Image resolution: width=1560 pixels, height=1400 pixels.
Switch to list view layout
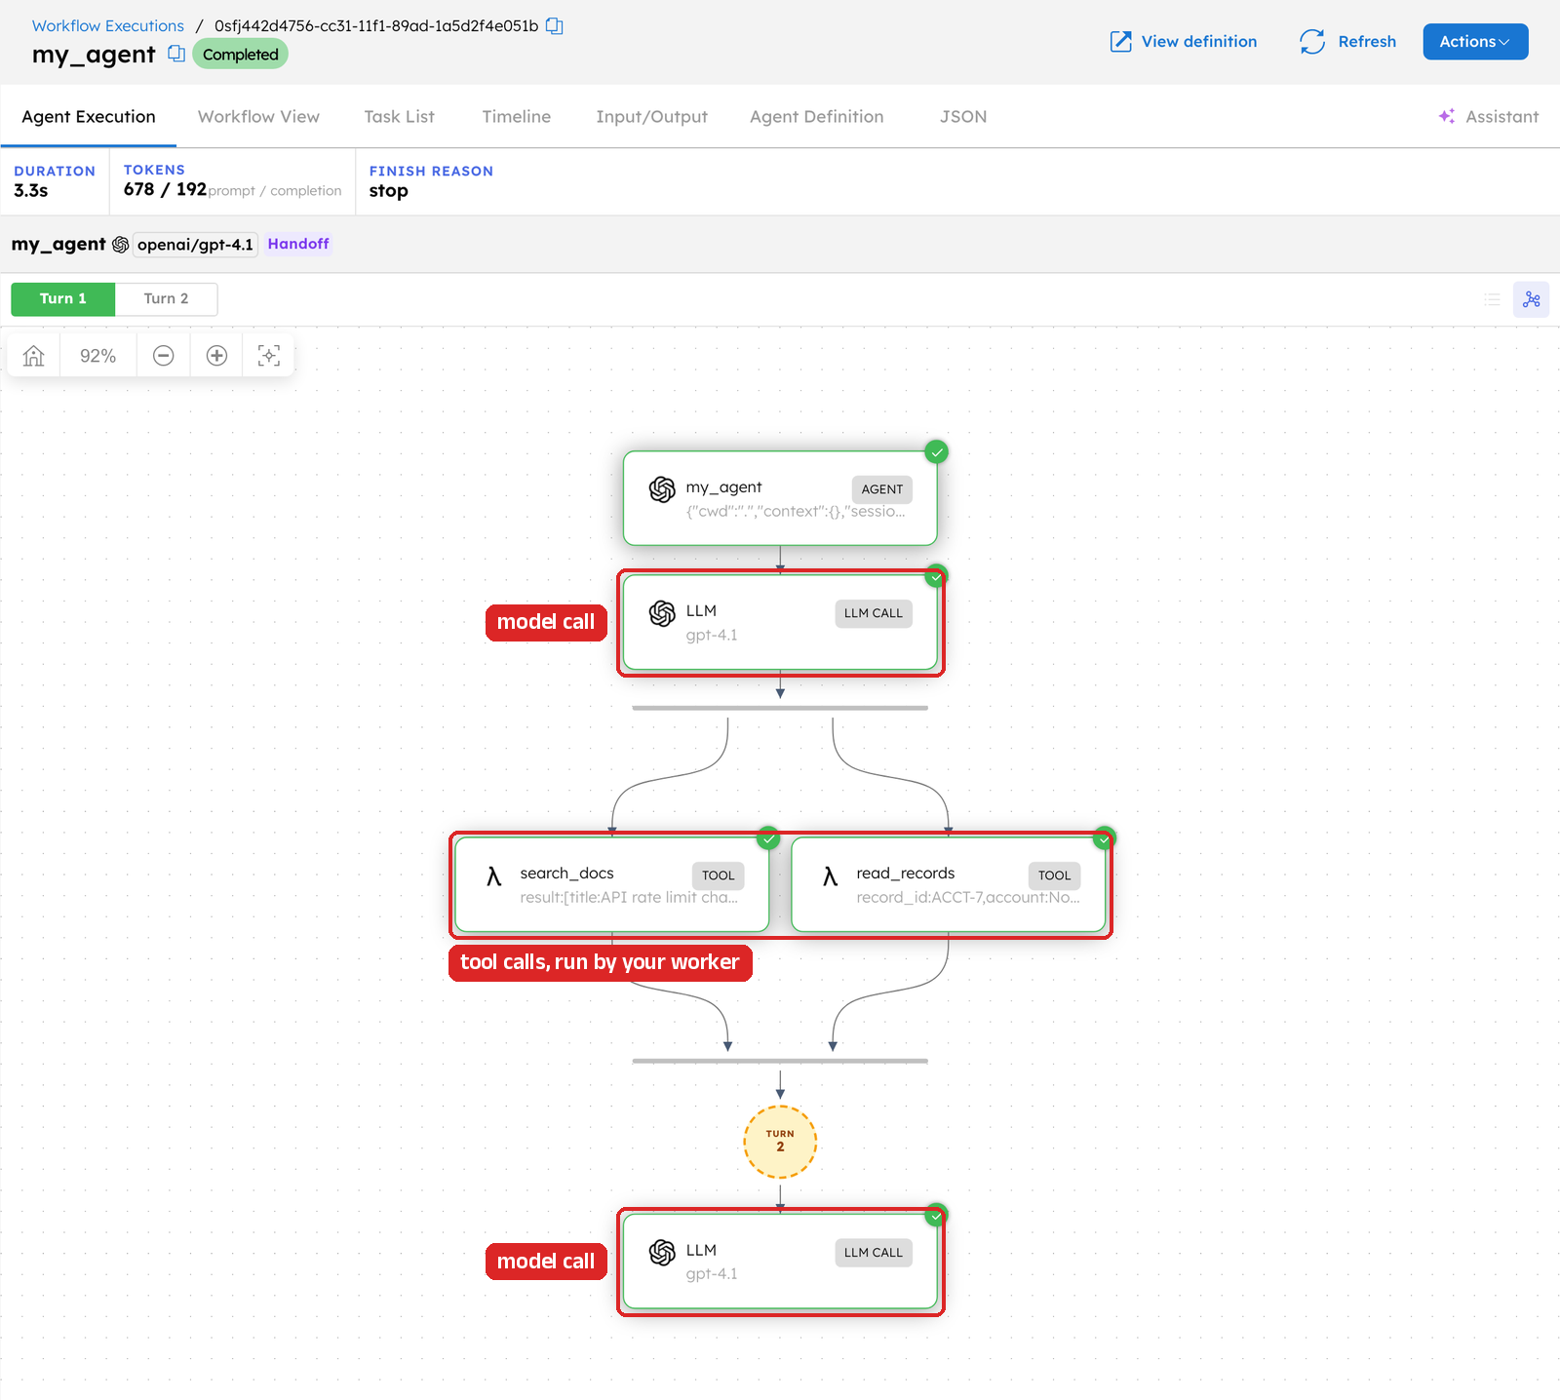coord(1492,299)
